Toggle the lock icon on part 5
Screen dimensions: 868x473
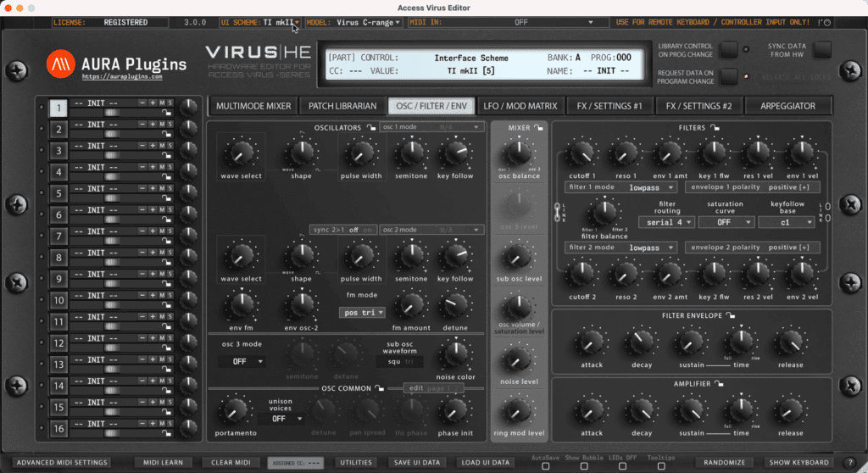[x=166, y=198]
